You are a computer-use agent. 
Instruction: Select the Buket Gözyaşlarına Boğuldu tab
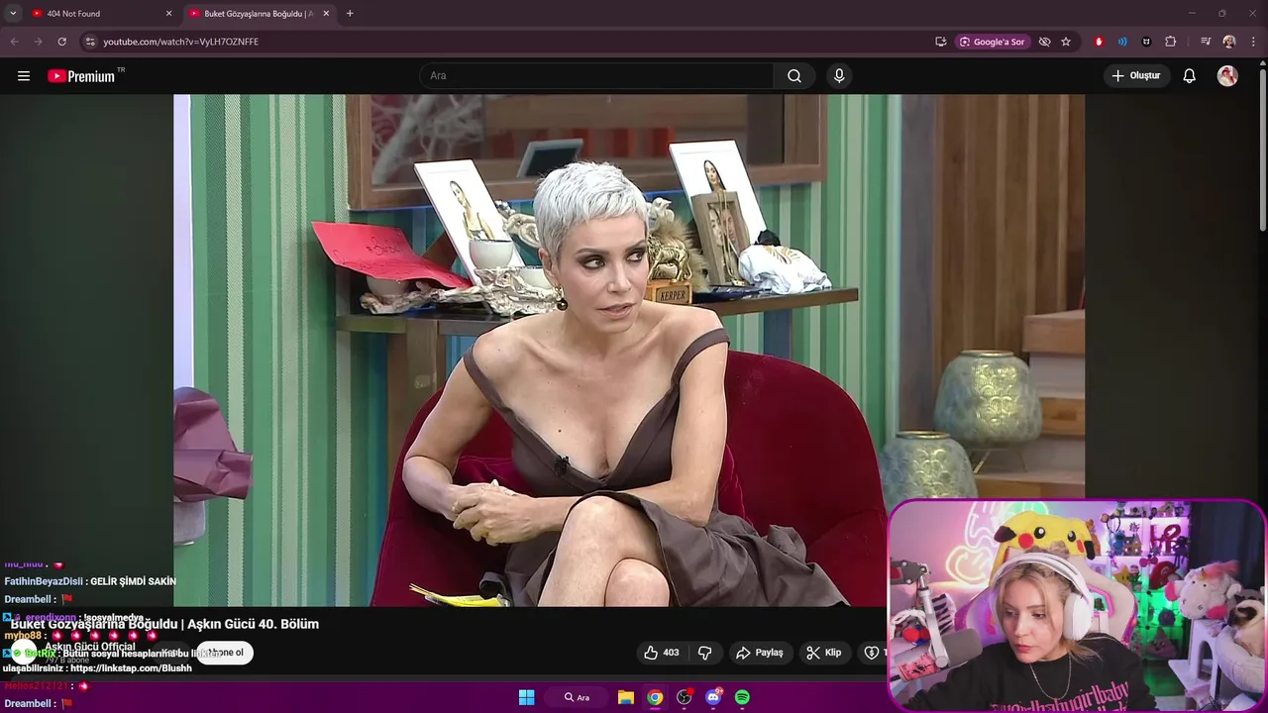coord(258,14)
